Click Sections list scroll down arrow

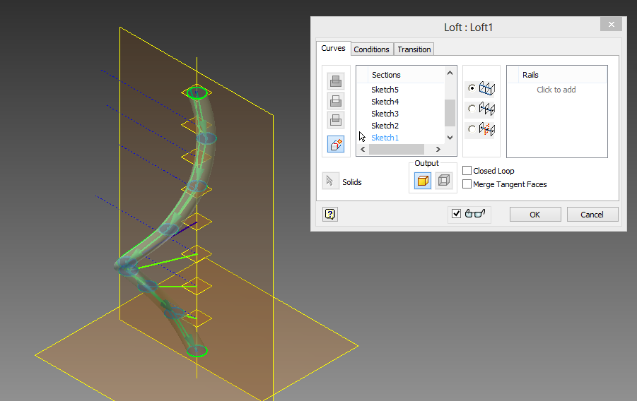pyautogui.click(x=450, y=138)
